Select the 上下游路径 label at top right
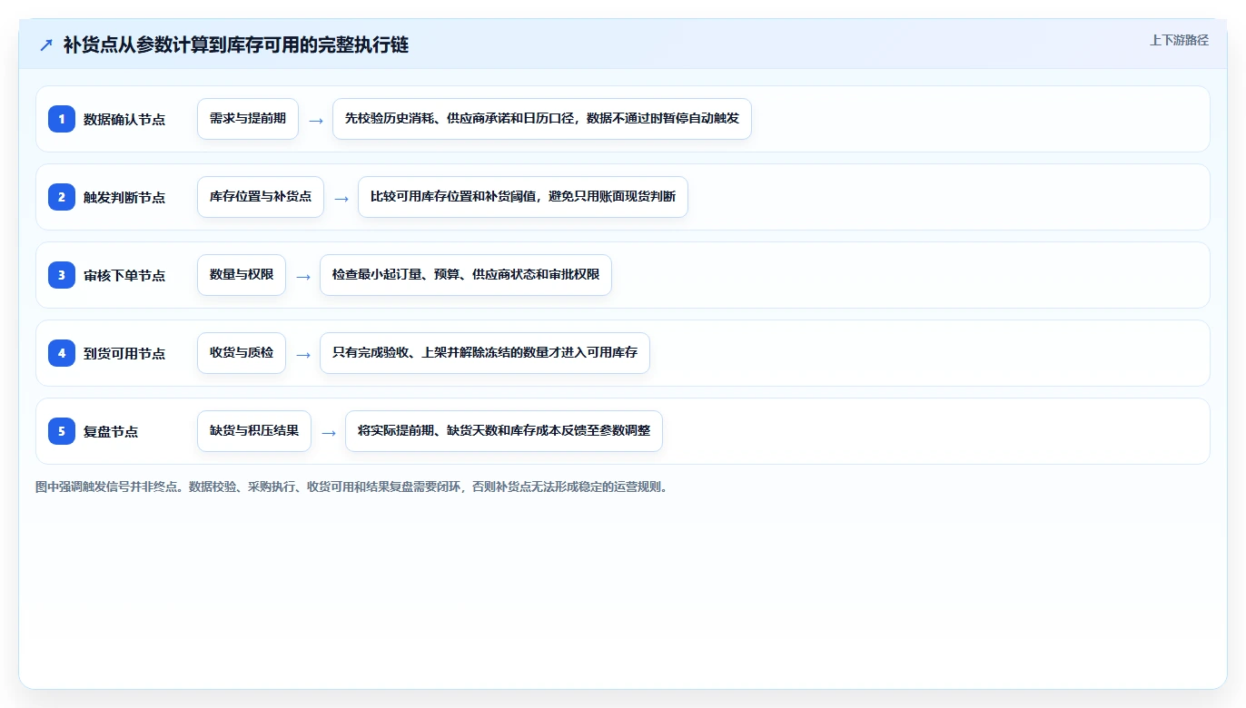The width and height of the screenshot is (1246, 708). click(1179, 40)
